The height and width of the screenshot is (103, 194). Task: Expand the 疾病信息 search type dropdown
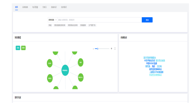click(53, 20)
